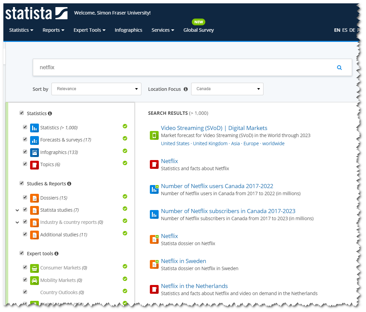Click the Statista logo
The width and height of the screenshot is (366, 312).
(x=37, y=13)
